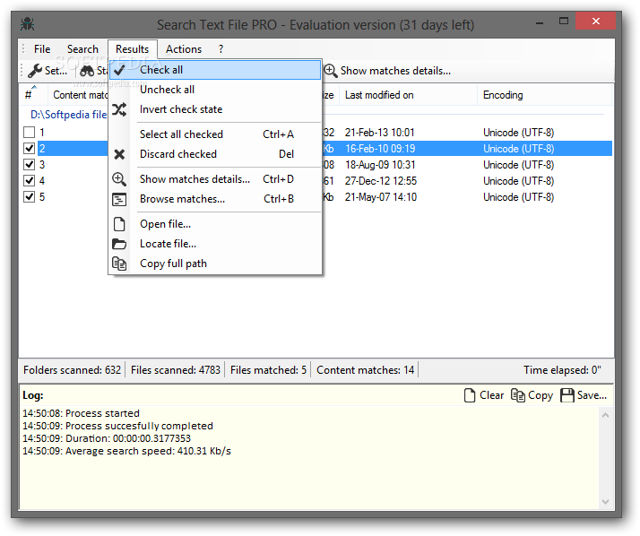Open the ? help menu
Viewport: 640px width, 536px height.
coord(221,49)
